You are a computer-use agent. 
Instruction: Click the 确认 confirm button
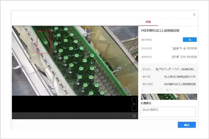tap(186, 125)
